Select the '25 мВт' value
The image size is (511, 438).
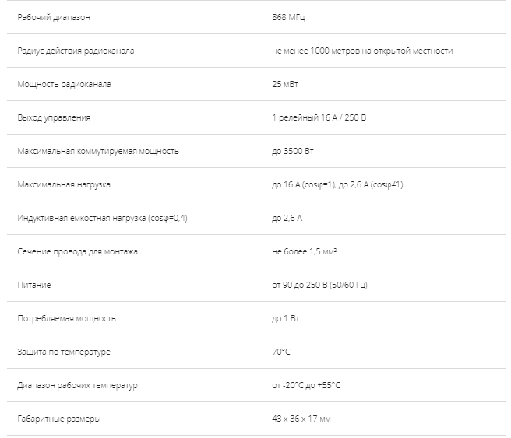click(x=285, y=84)
